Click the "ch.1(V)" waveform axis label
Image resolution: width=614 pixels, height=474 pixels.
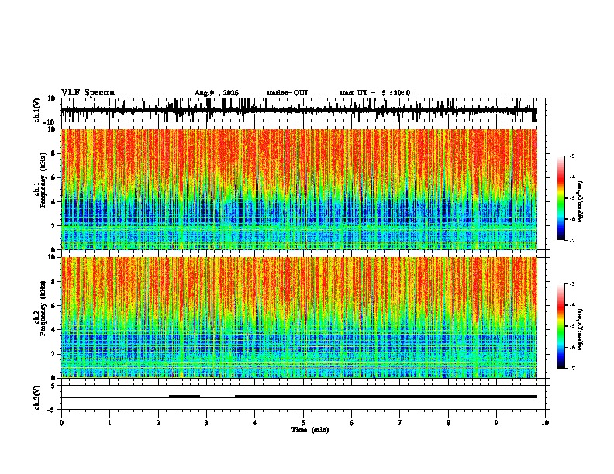coord(37,110)
